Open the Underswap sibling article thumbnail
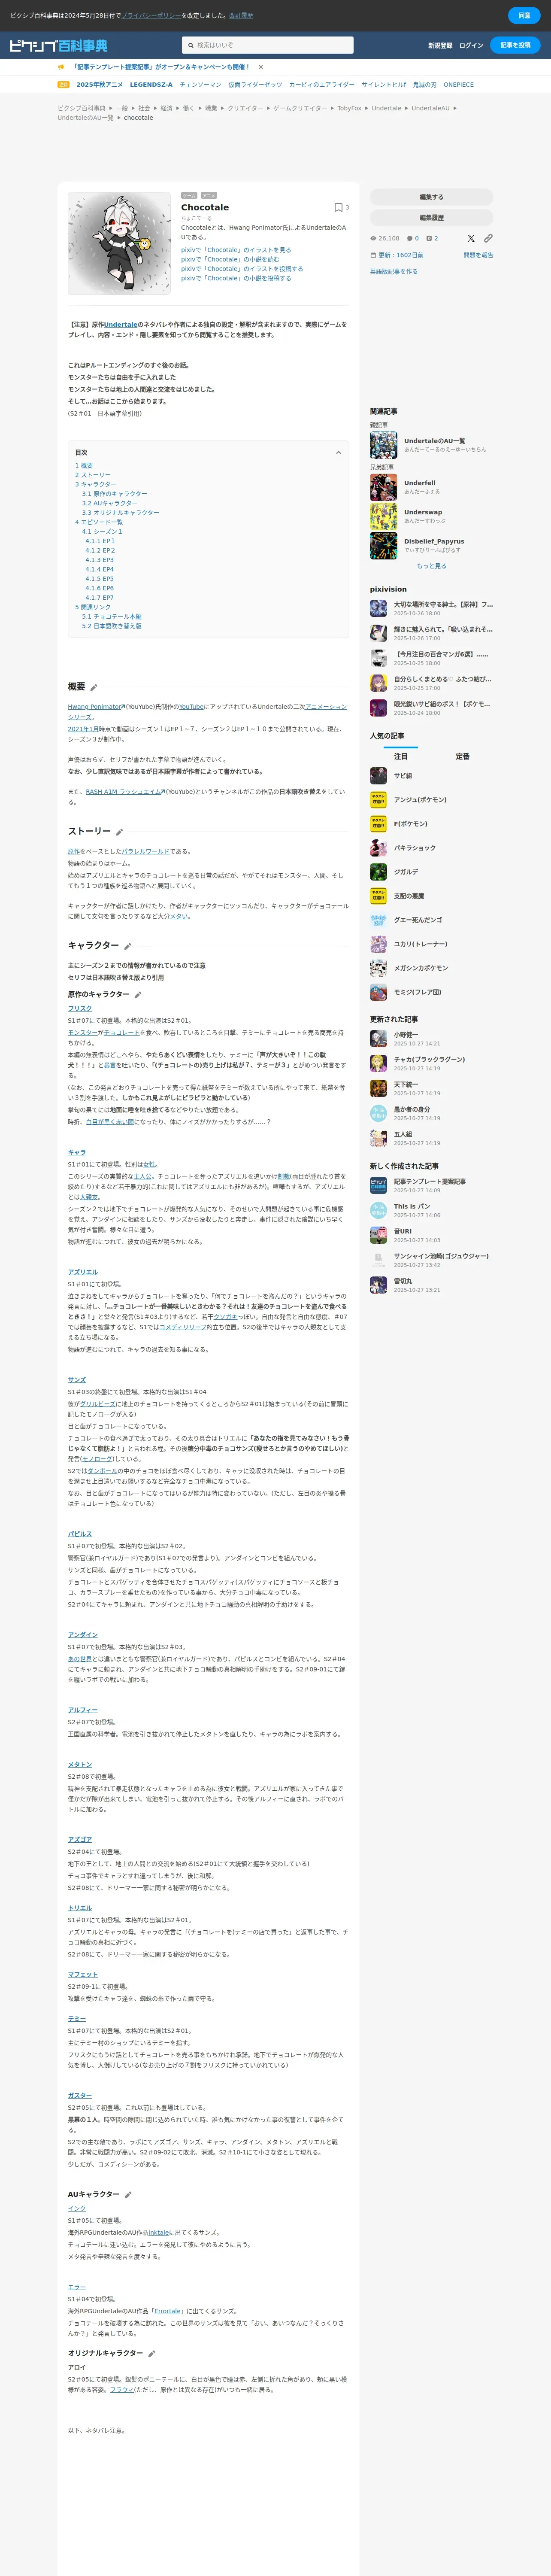 [383, 516]
